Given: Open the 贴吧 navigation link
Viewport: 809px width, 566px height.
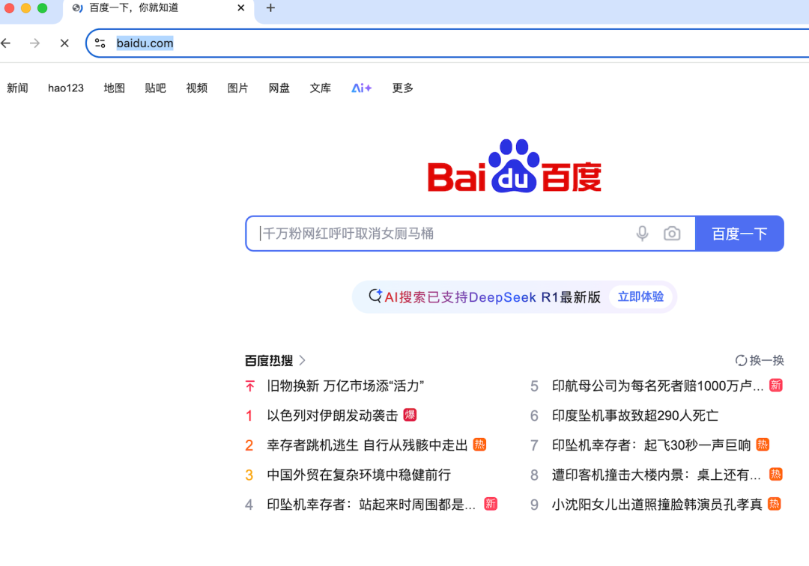Looking at the screenshot, I should point(155,88).
